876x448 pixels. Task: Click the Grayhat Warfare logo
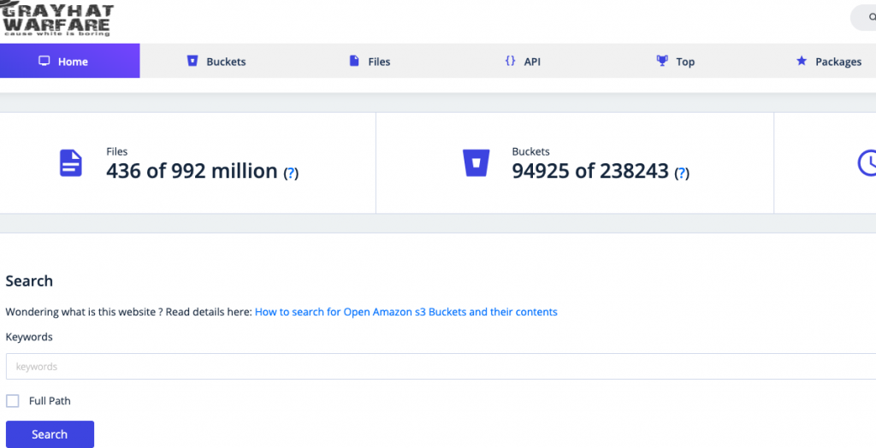point(56,20)
